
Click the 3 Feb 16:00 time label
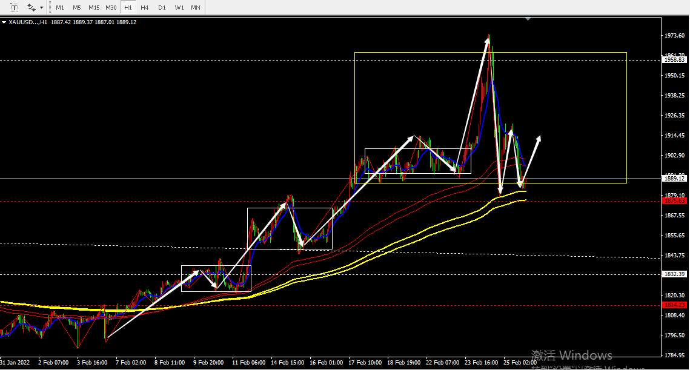(x=92, y=363)
